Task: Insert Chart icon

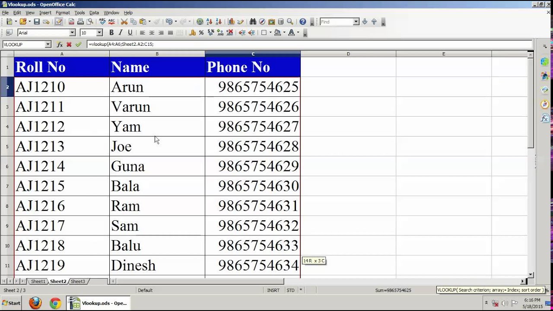Action: [231, 22]
